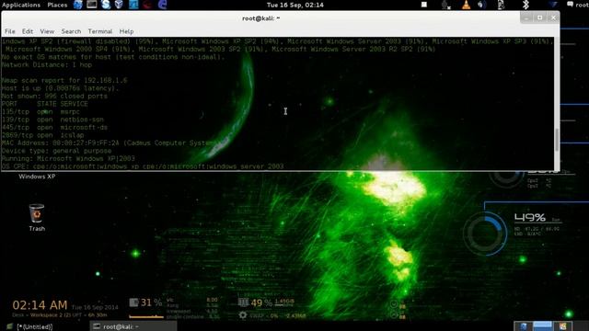This screenshot has width=589, height=331.
Task: Launch Skype from the top panel
Action: 106,5
